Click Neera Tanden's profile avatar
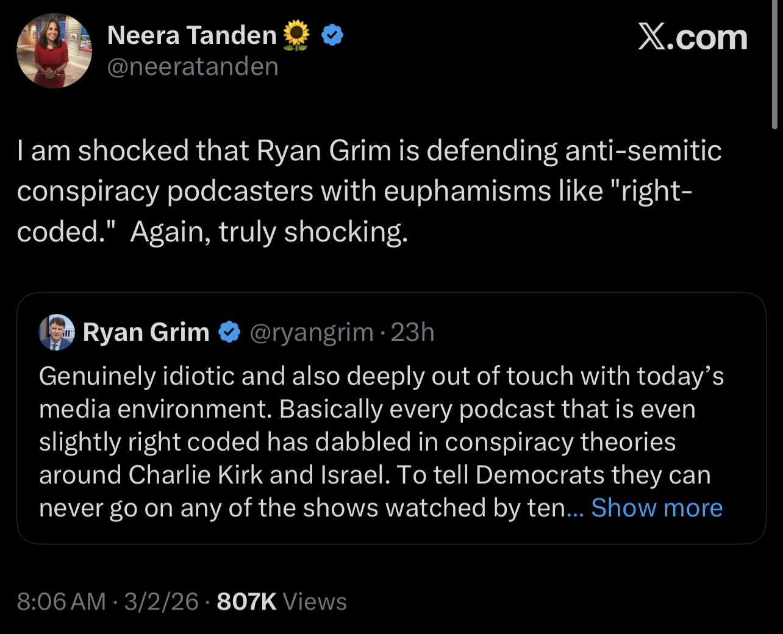Viewport: 783px width, 634px height. tap(54, 51)
